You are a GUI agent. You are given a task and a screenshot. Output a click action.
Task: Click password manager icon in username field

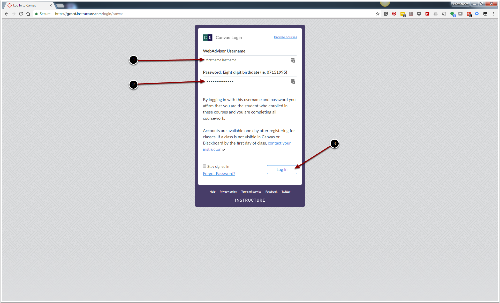293,60
